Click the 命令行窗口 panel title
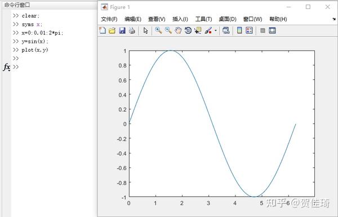The height and width of the screenshot is (217, 338). [x=17, y=5]
